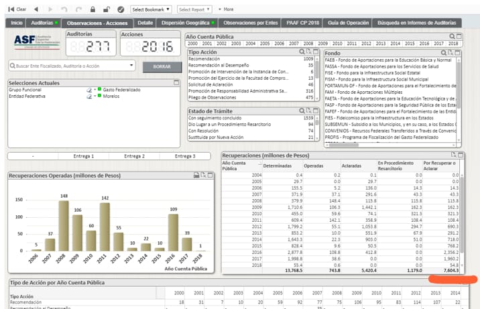480x309 pixels.
Task: Open search in Tipo Acción list box
Action: (302, 52)
